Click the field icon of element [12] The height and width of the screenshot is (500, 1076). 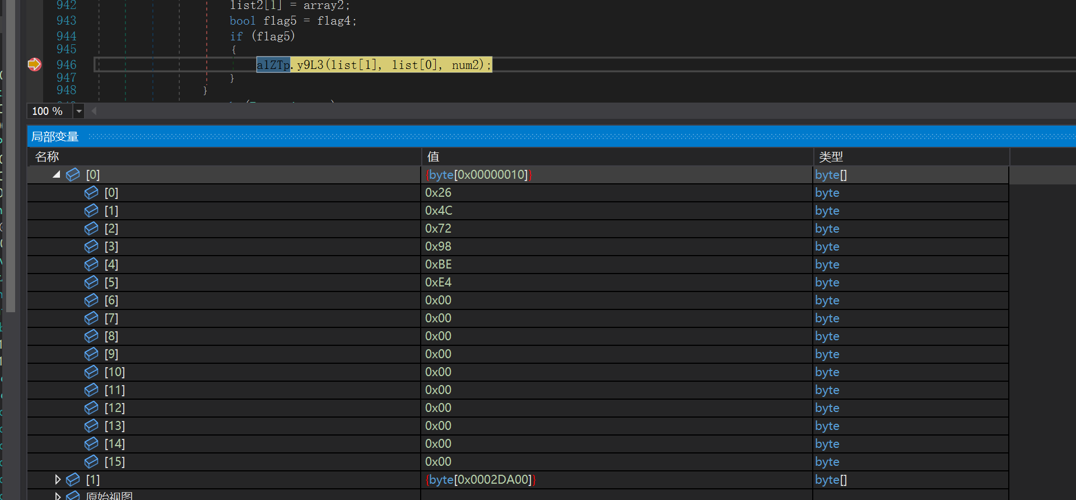[x=91, y=408]
